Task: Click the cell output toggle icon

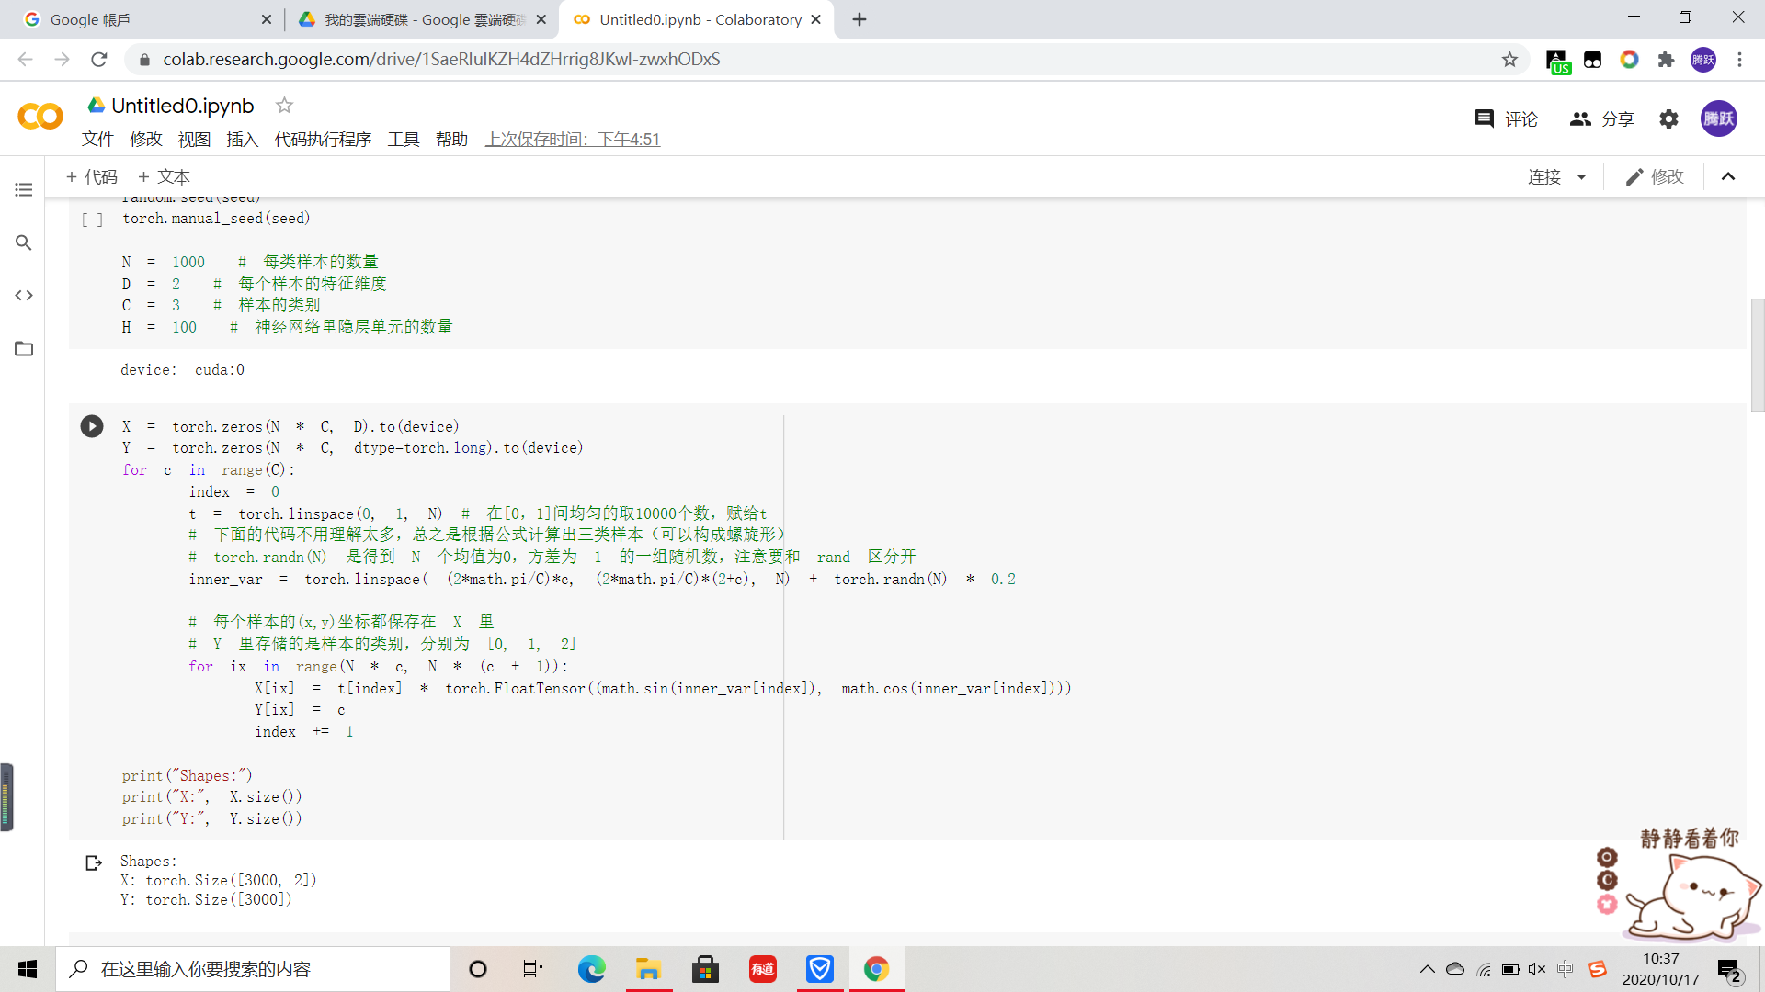Action: 94,862
